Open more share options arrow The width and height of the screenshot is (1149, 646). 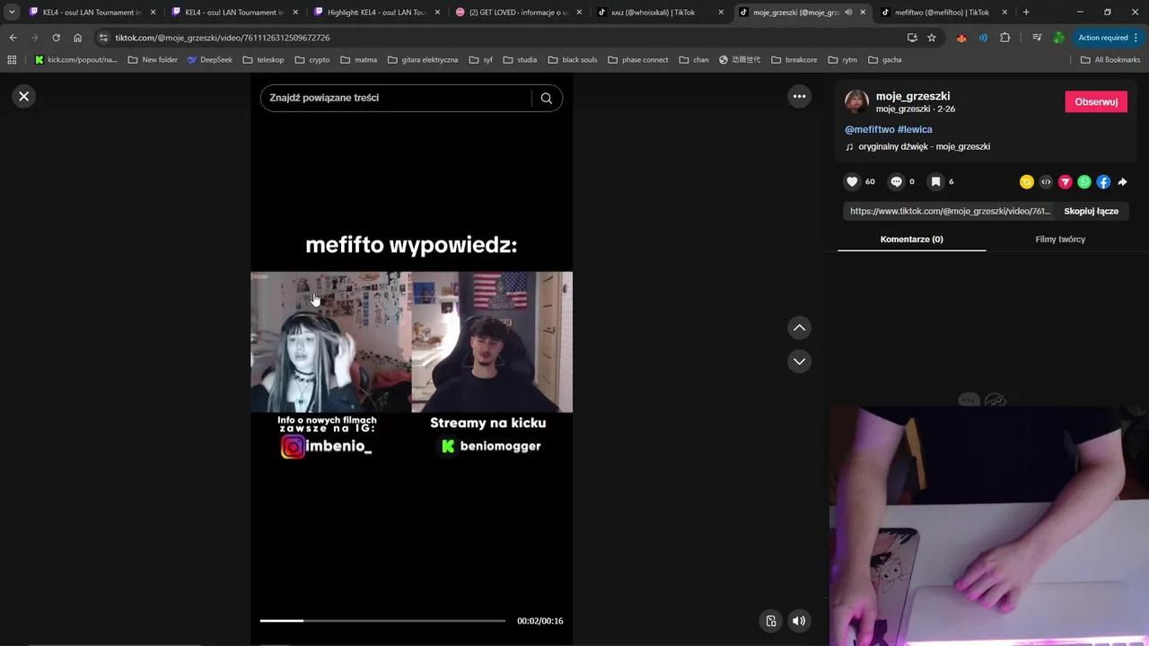(x=1122, y=181)
